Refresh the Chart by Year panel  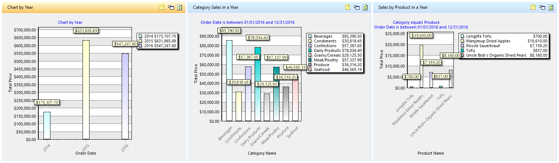(180, 7)
